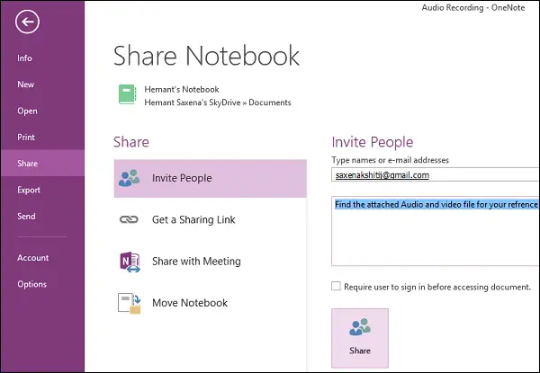Click the highlighted Find the attached Audio text
Viewport: 540px width, 373px height.
[436, 205]
